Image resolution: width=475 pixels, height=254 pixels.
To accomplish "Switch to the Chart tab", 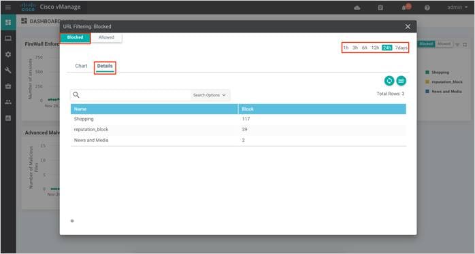I will pos(81,66).
